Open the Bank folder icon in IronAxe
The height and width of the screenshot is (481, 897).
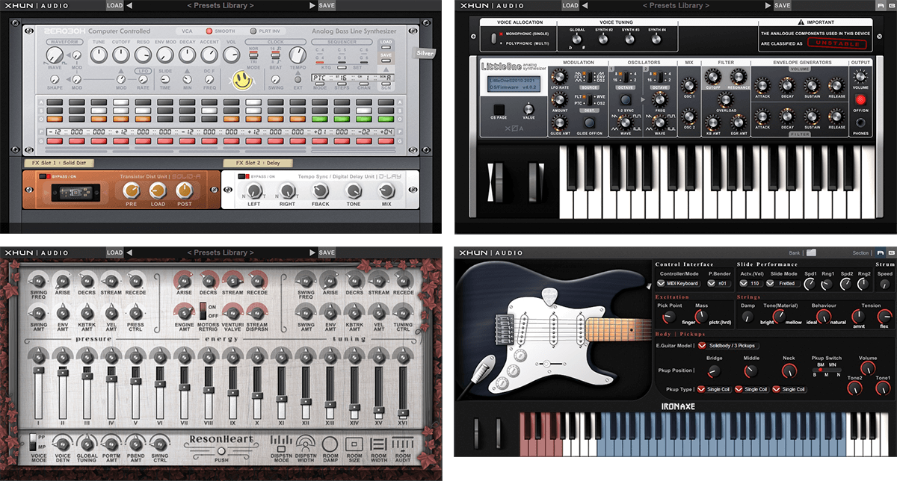[811, 252]
